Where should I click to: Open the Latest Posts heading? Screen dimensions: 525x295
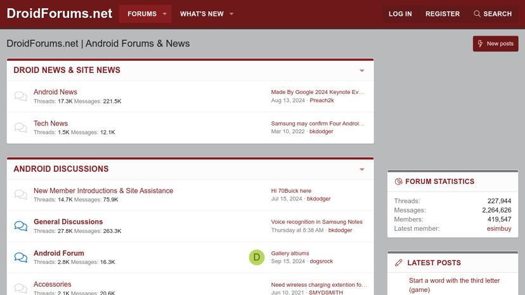tap(434, 263)
